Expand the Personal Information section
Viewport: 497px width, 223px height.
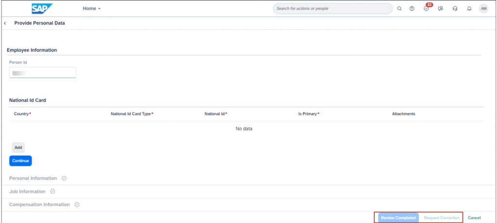(33, 178)
